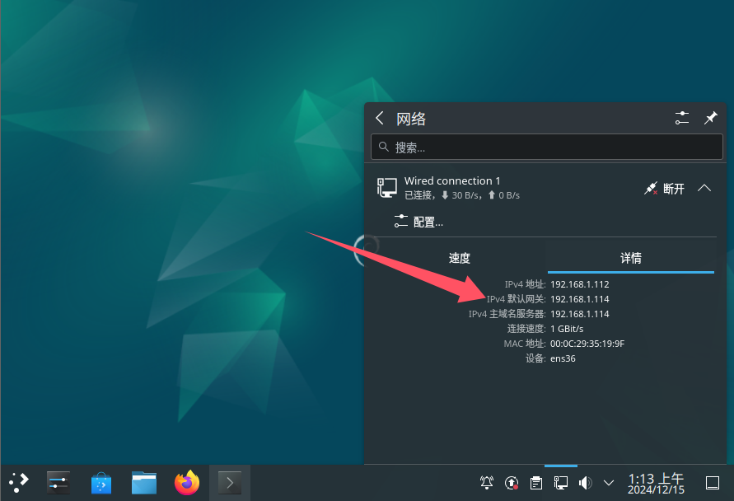Click the back arrow in the network panel
This screenshot has width=734, height=501.
pos(380,119)
